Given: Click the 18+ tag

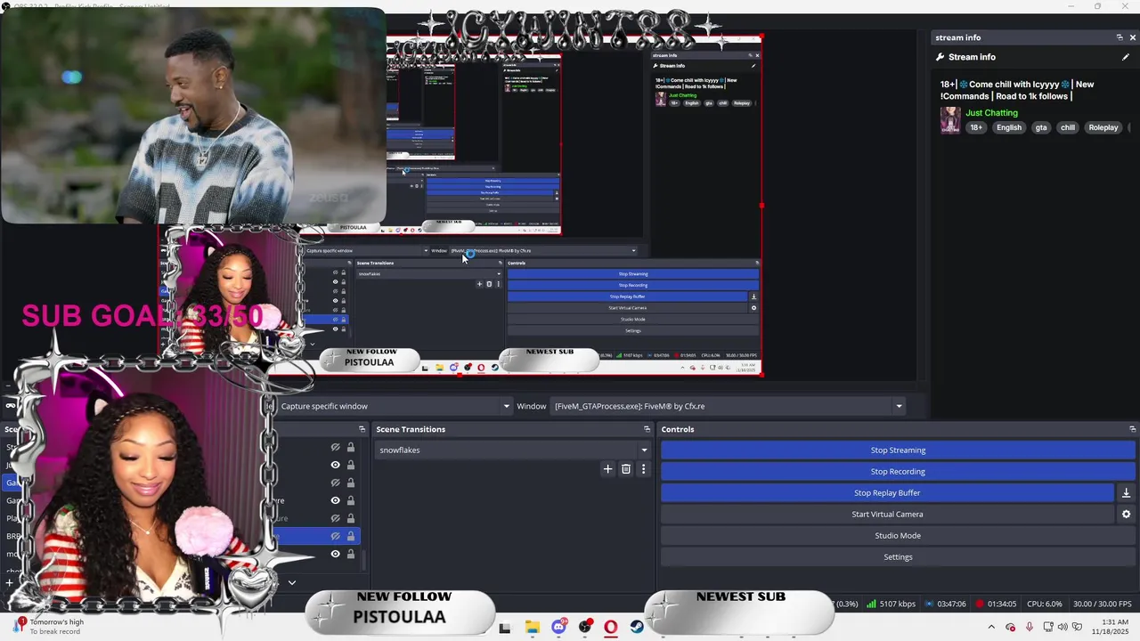Looking at the screenshot, I should 976,127.
